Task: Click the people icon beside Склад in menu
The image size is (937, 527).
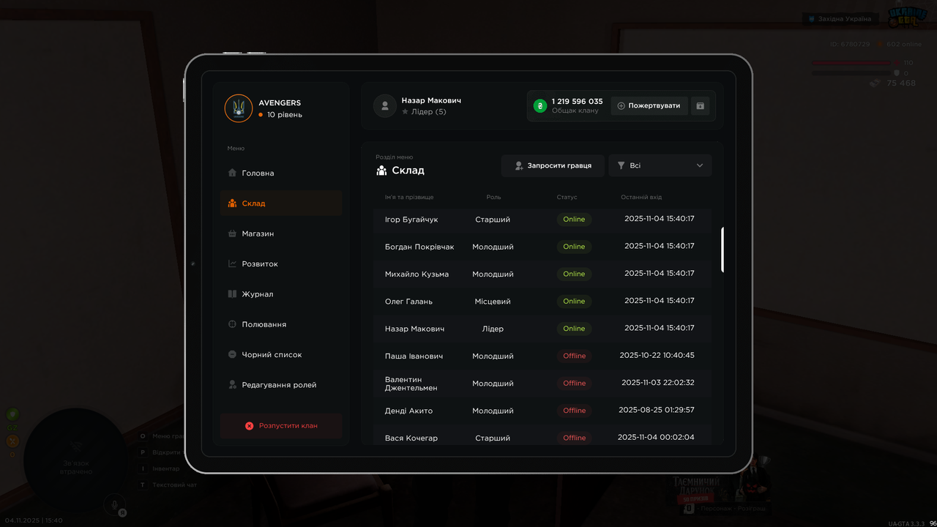Action: 232,203
